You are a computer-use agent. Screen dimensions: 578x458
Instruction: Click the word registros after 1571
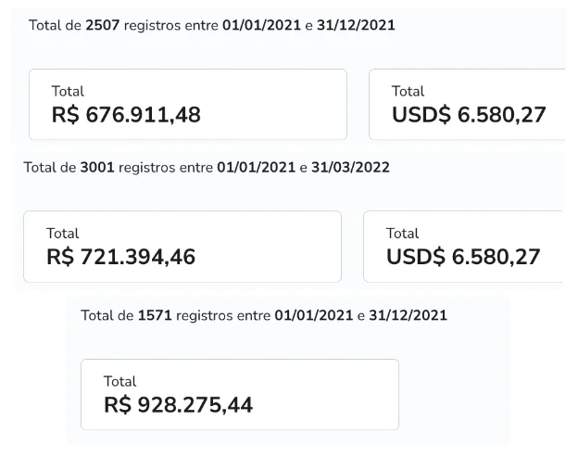[206, 315]
